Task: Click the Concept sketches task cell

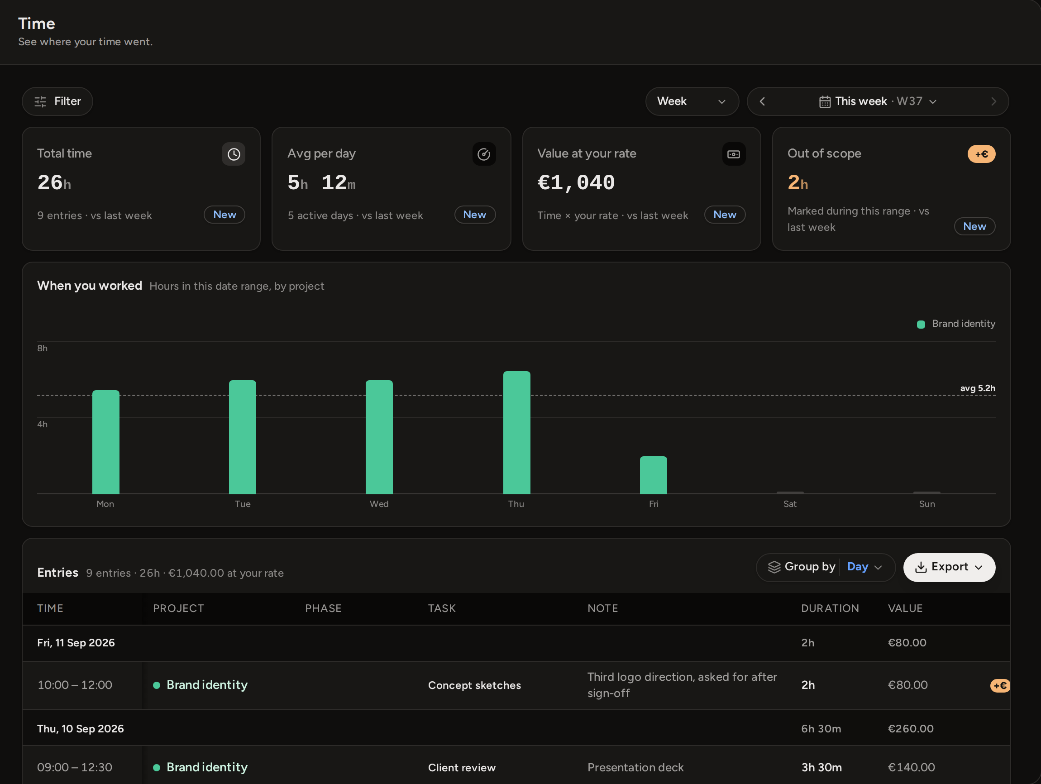Action: pos(474,685)
